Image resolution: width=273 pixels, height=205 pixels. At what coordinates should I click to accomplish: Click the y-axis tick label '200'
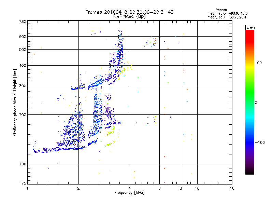click(23, 115)
